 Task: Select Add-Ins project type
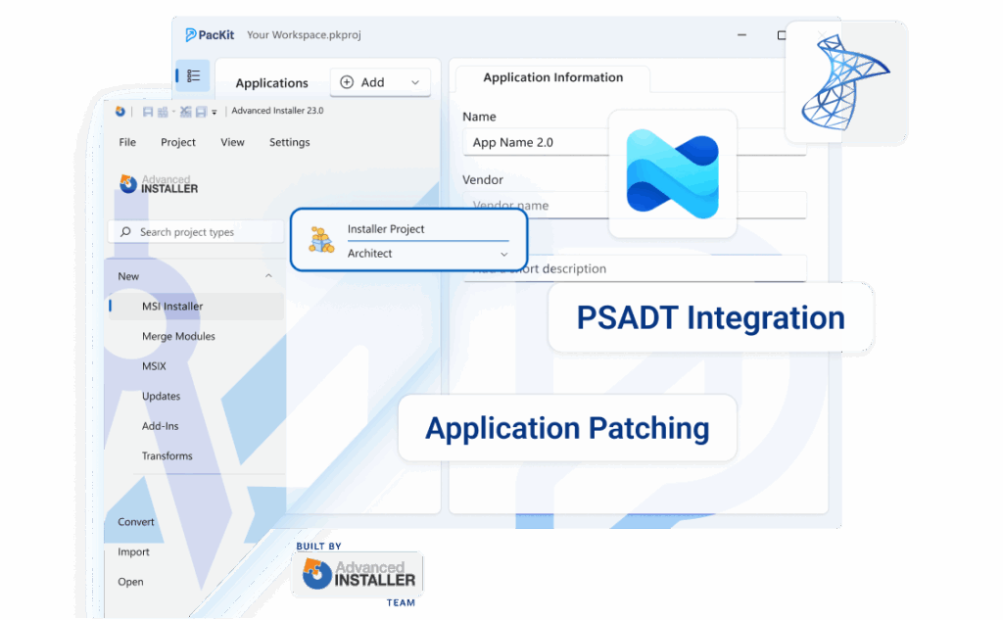160,425
